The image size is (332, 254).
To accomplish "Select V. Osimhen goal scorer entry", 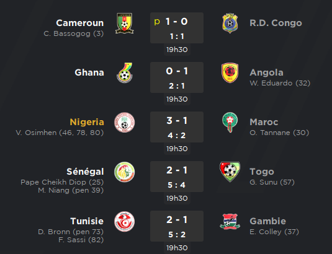I will [60, 133].
